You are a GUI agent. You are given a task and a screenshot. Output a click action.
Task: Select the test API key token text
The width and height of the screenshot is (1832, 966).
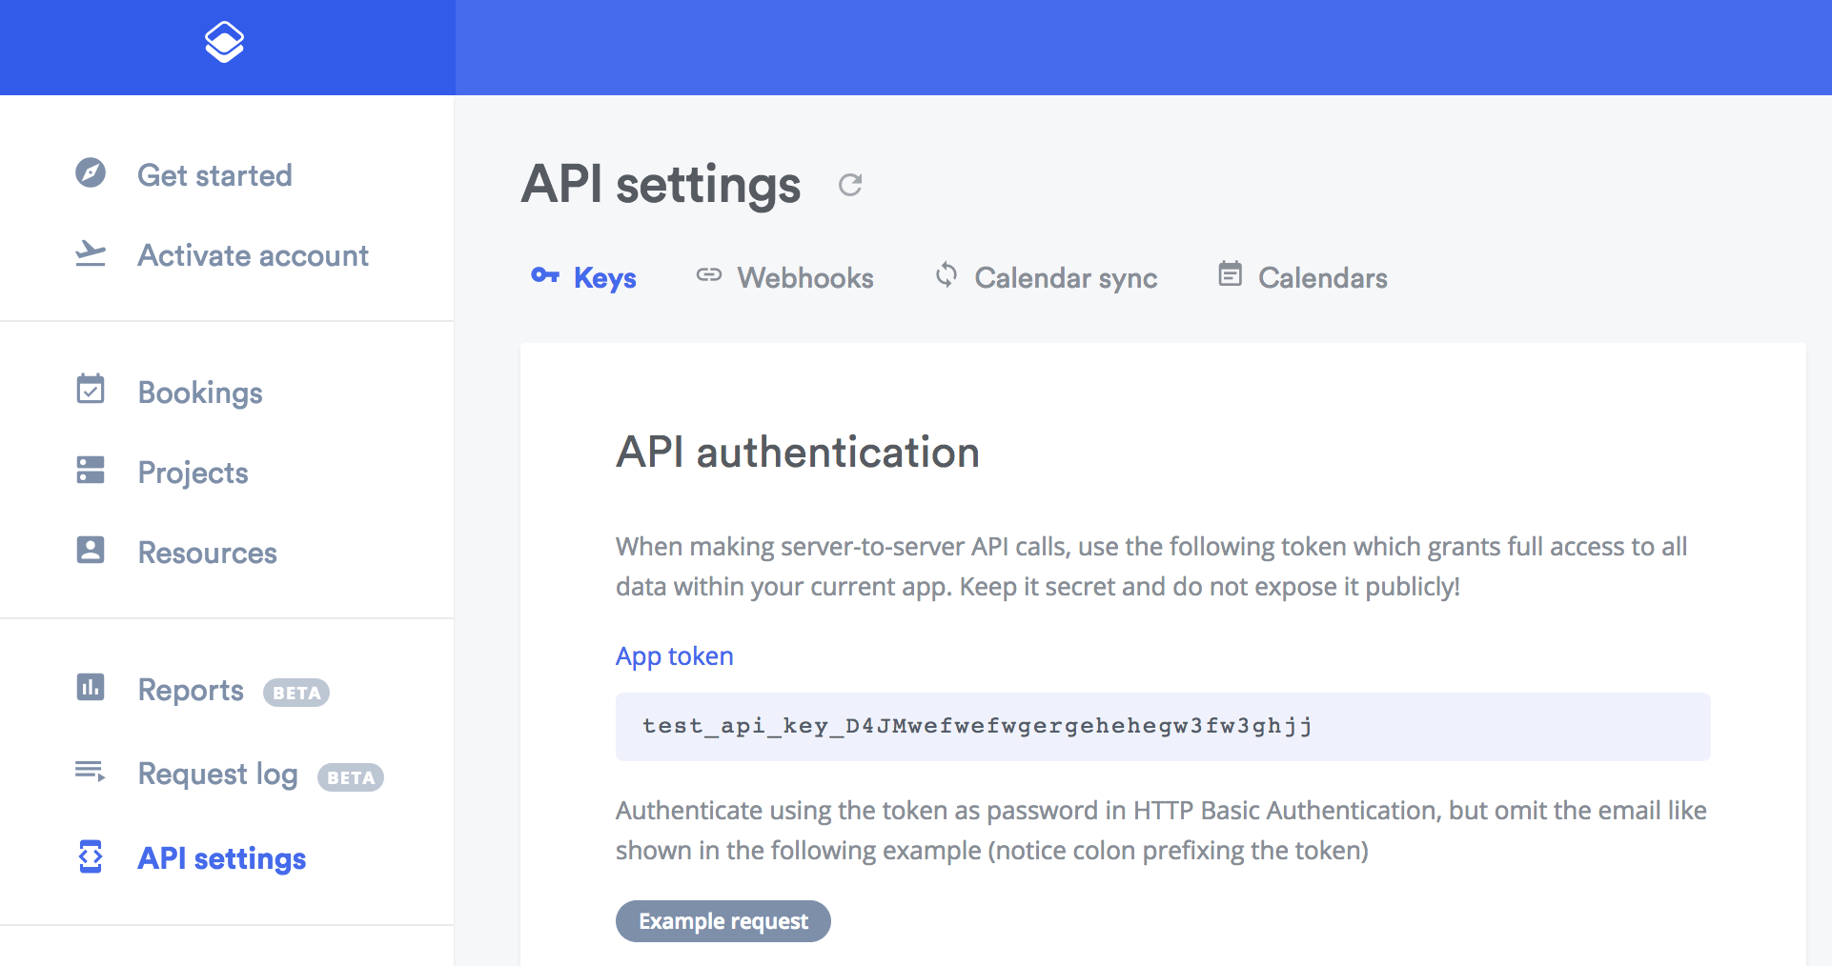pyautogui.click(x=975, y=726)
